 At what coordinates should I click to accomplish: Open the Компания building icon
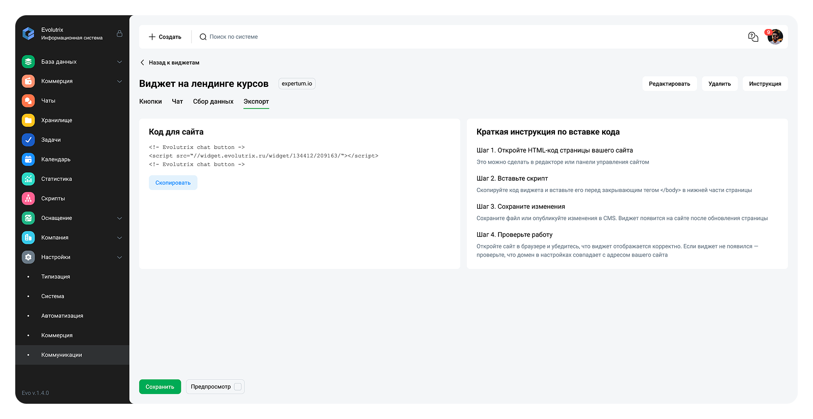28,238
